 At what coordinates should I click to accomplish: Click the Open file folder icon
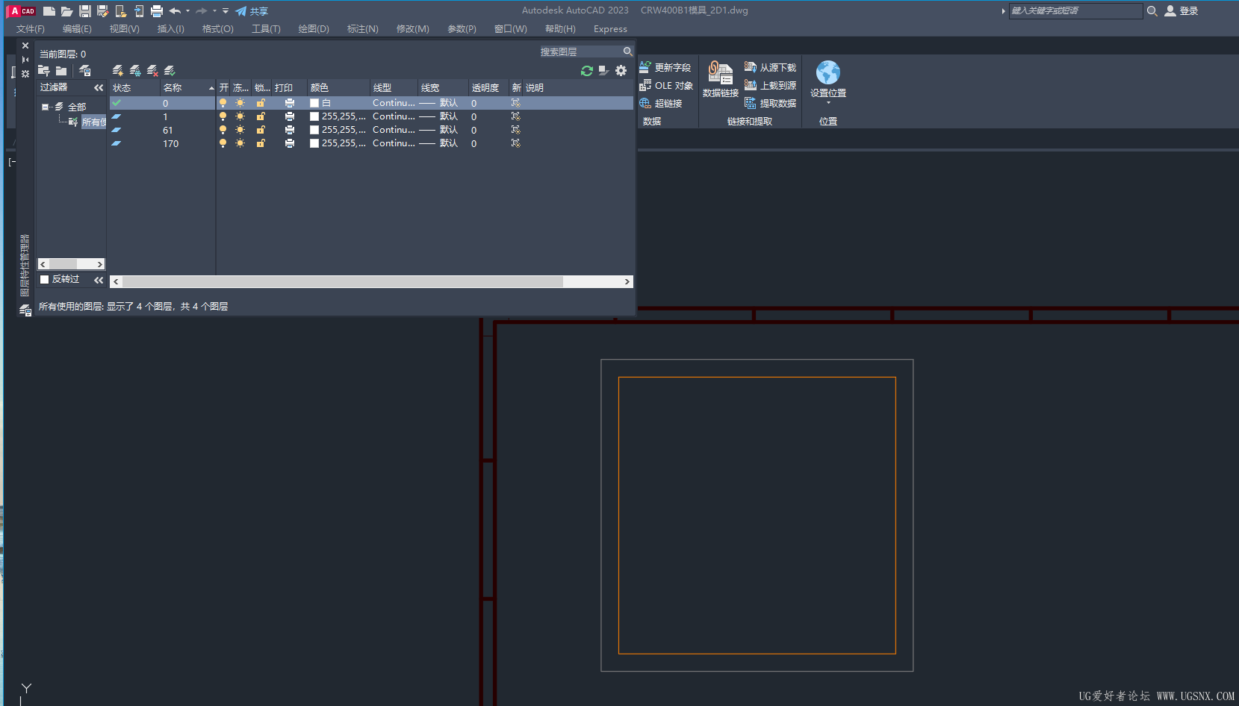[66, 11]
